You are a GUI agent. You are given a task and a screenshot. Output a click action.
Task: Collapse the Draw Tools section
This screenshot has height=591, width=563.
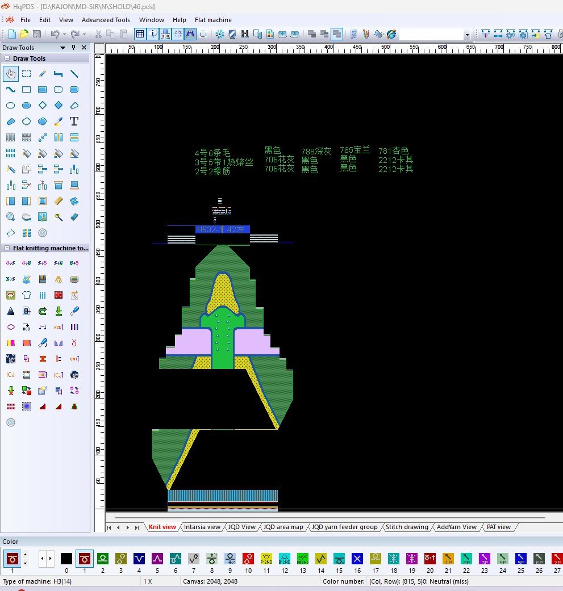click(7, 58)
